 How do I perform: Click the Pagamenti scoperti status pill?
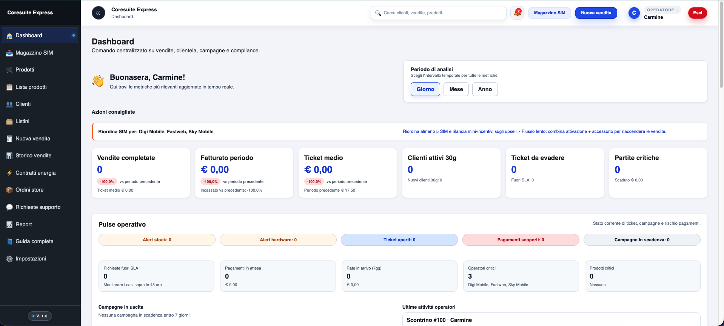pos(520,240)
